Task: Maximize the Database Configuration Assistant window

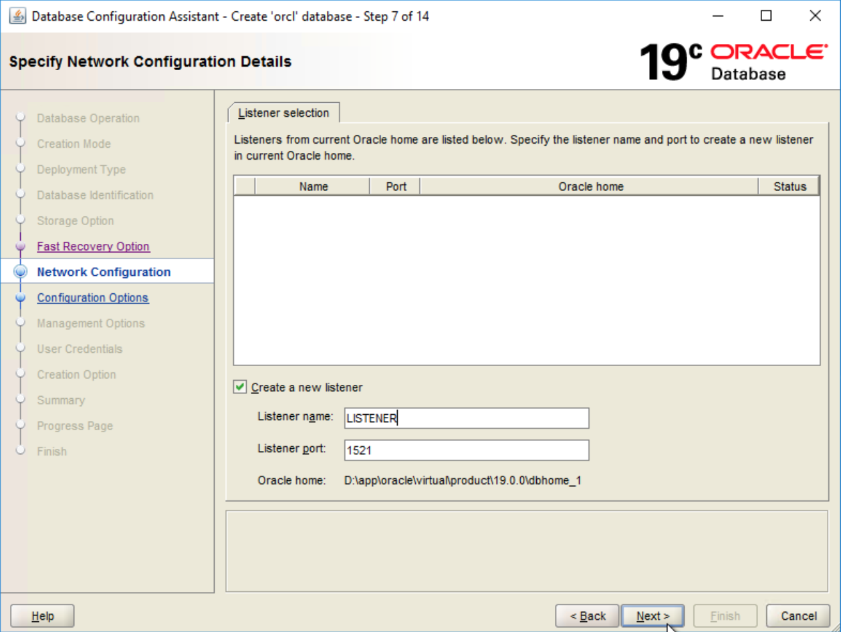Action: [767, 16]
